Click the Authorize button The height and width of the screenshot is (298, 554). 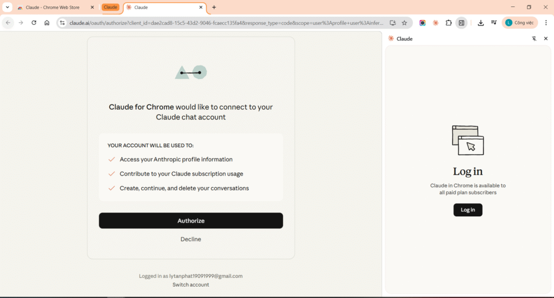(191, 221)
